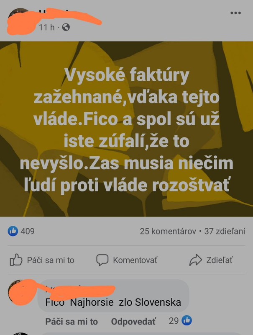253x335 pixels.
Task: Toggle like on the 'Fico Najhorsie zlo' comment
Action: tap(72, 321)
